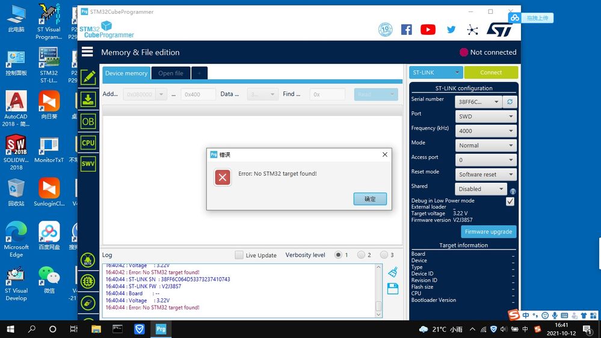Click the ST logo
Viewport: 601px width, 338px height.
pyautogui.click(x=499, y=29)
